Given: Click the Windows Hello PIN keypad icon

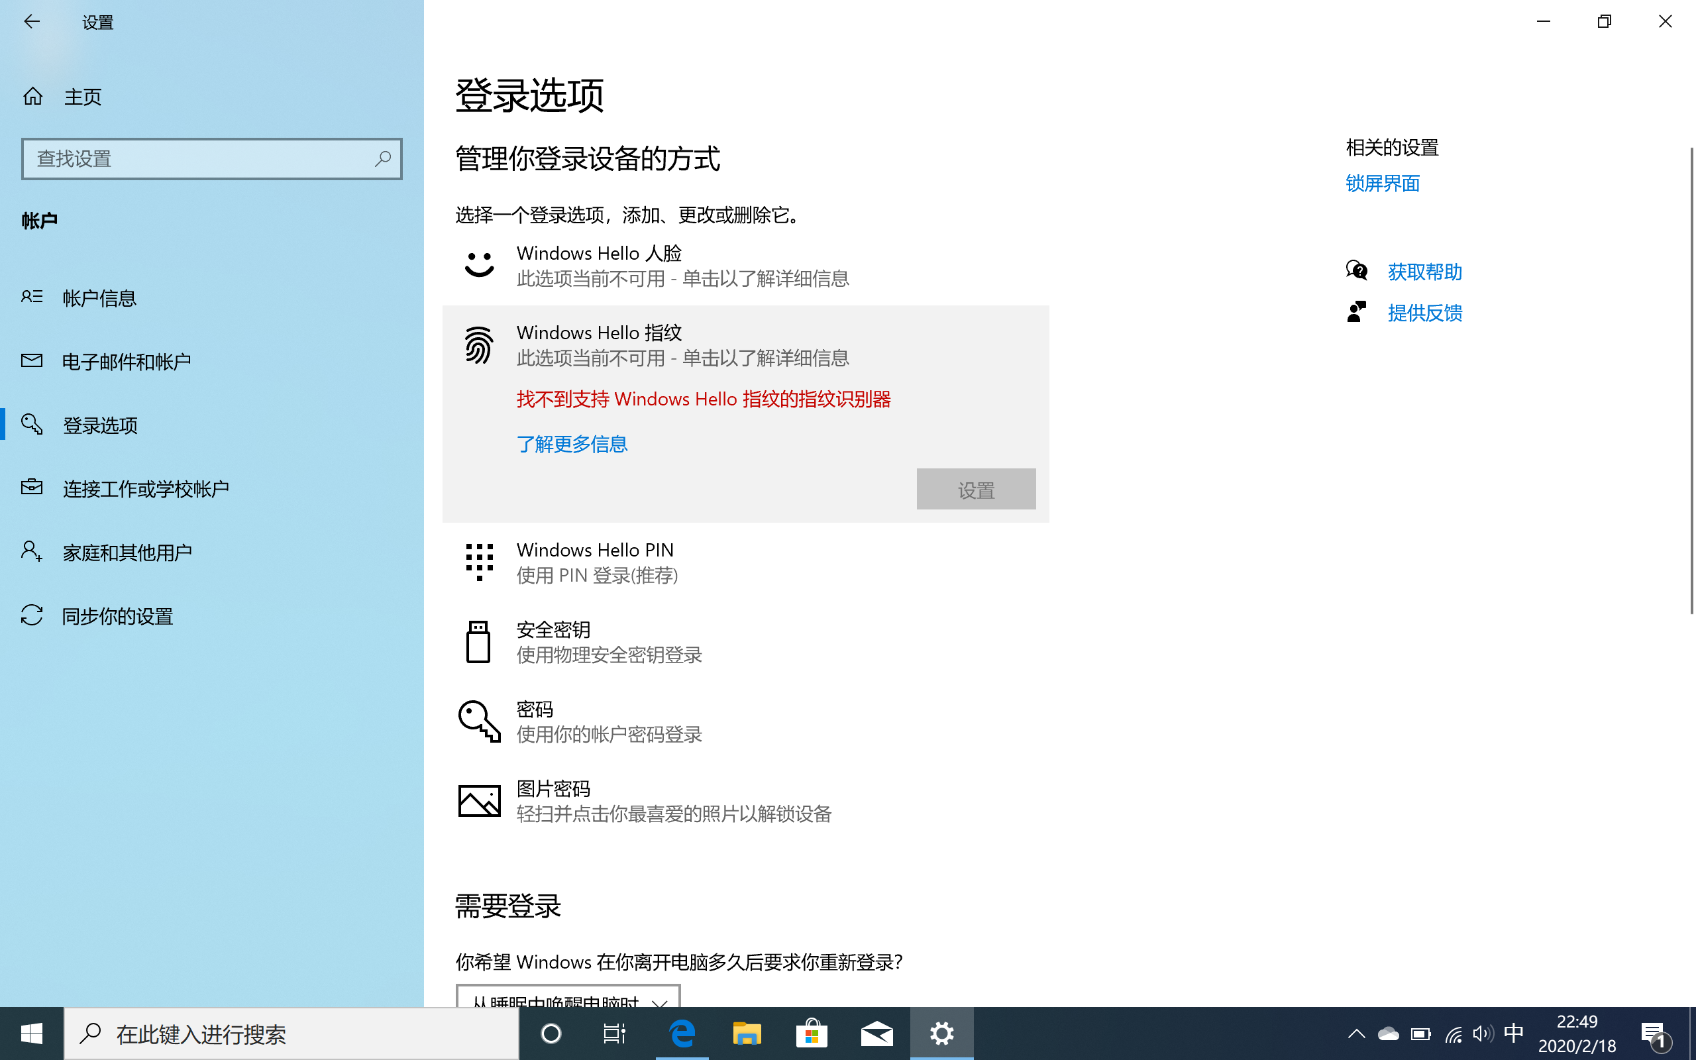Looking at the screenshot, I should 479,562.
